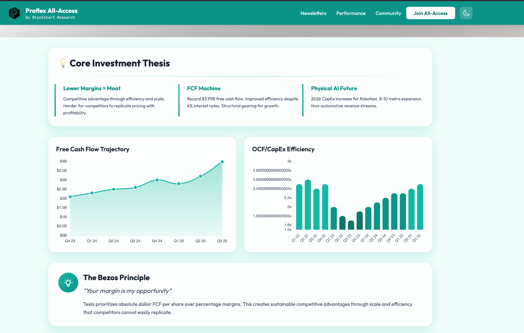Screen dimensions: 524x333
Task: Click the 'Q3 25' x-axis label on FCF chart
Action: (x=222, y=241)
